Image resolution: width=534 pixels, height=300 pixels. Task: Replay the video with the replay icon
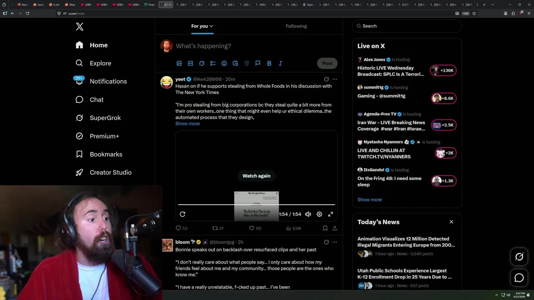(182, 214)
